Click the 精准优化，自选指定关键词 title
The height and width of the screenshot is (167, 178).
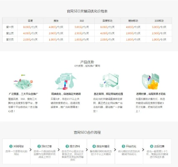click(x=66, y=94)
